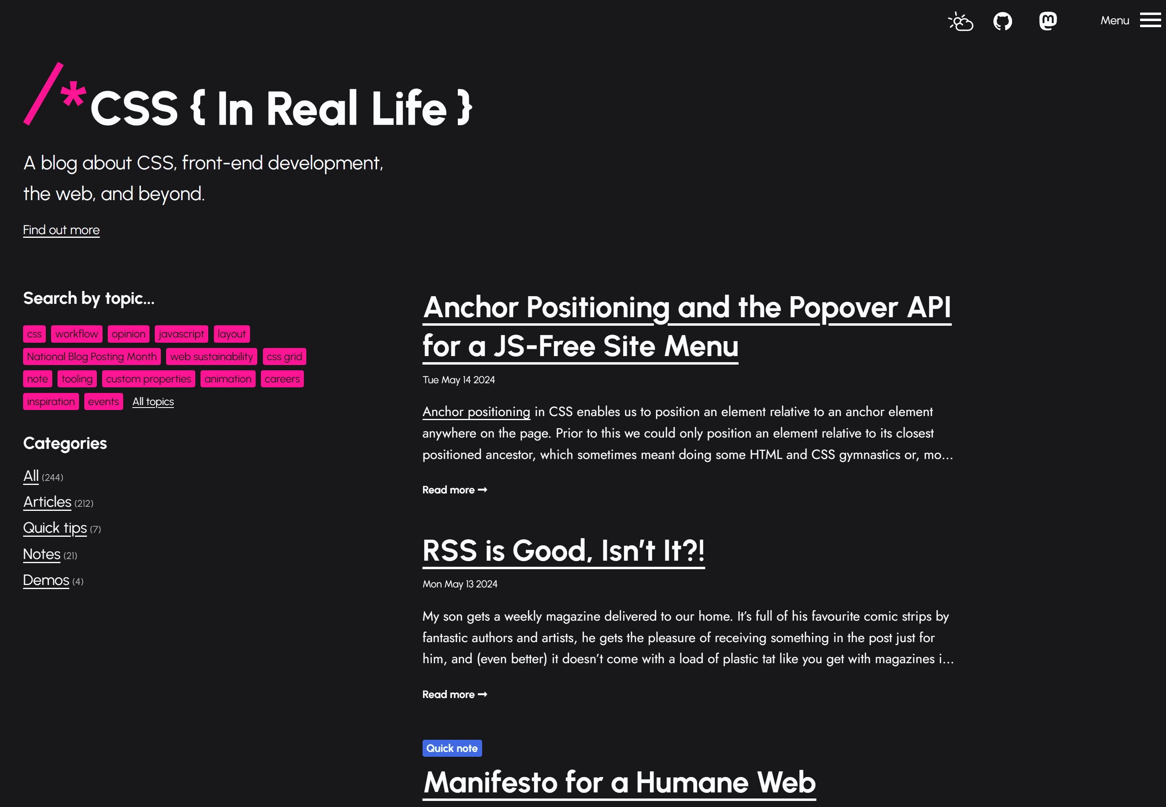Read more on Anchor Positioning article

click(x=455, y=489)
